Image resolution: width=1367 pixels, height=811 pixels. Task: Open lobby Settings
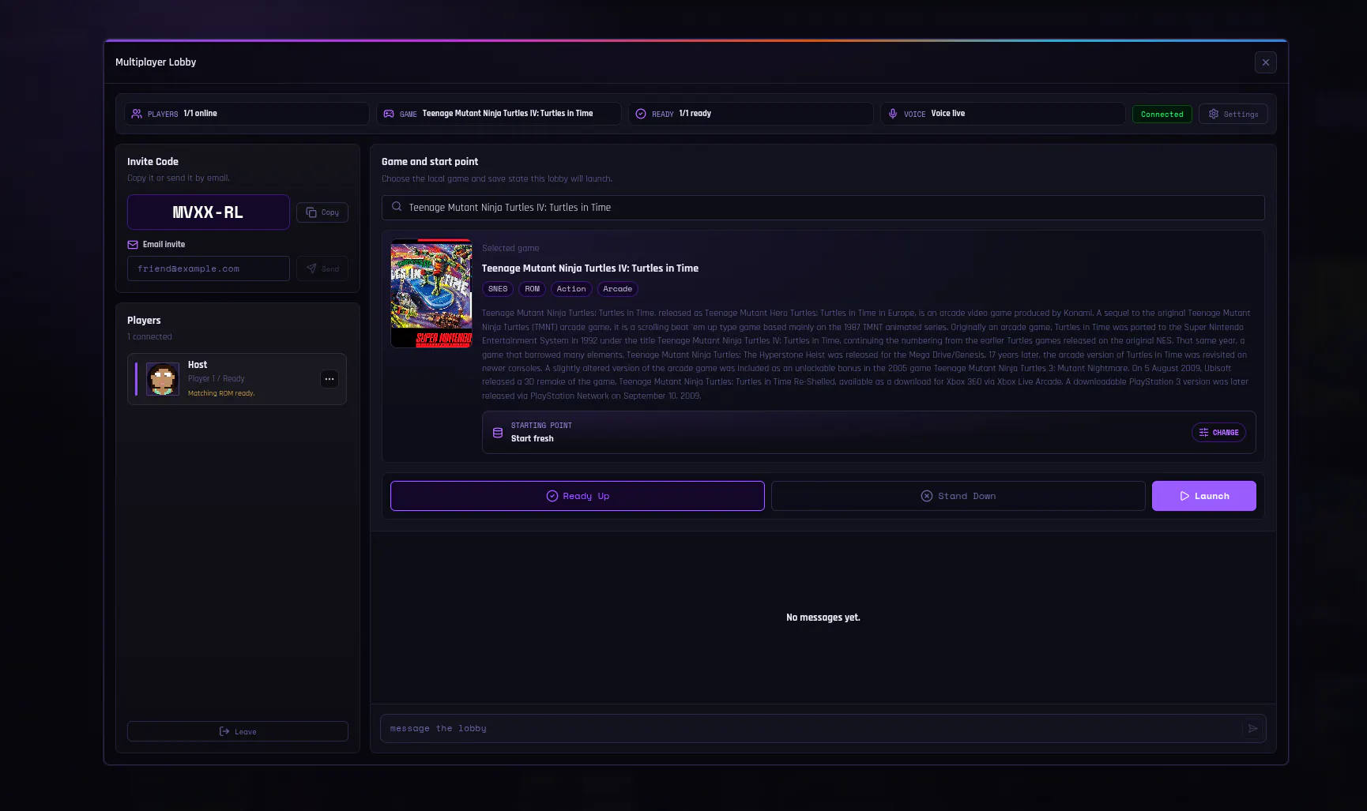[1233, 114]
